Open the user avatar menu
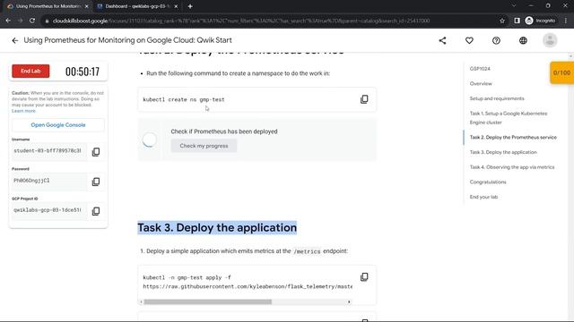Viewport: 574px width, 322px height. click(x=550, y=40)
